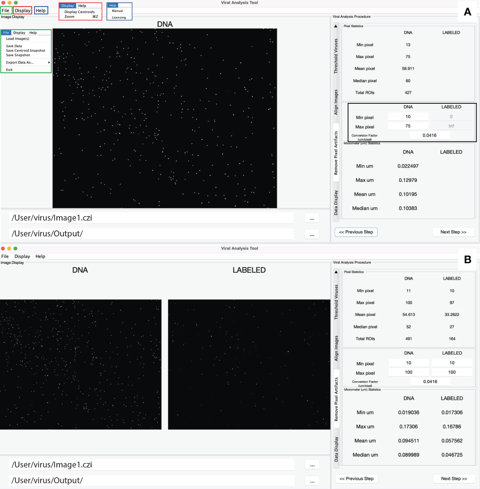The width and height of the screenshot is (480, 489).
Task: Open Licensing from the Help menu
Action: click(x=119, y=17)
